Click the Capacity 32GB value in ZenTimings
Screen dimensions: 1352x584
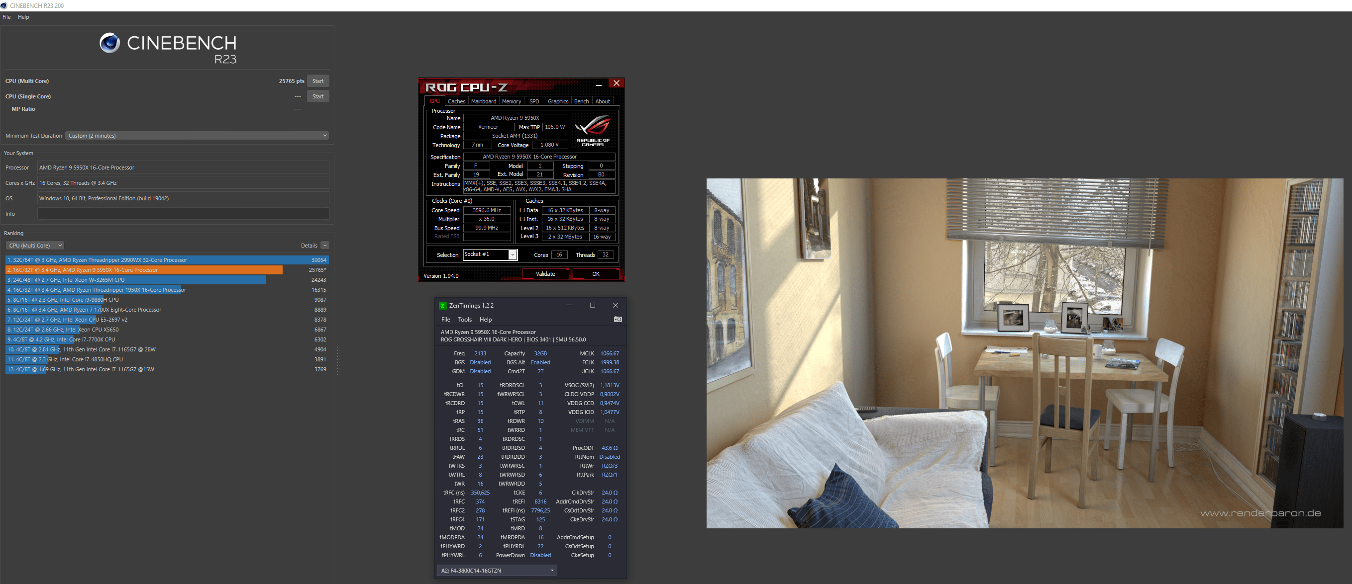point(540,353)
